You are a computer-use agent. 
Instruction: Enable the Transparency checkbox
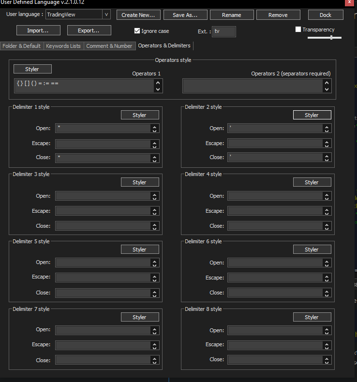[298, 29]
